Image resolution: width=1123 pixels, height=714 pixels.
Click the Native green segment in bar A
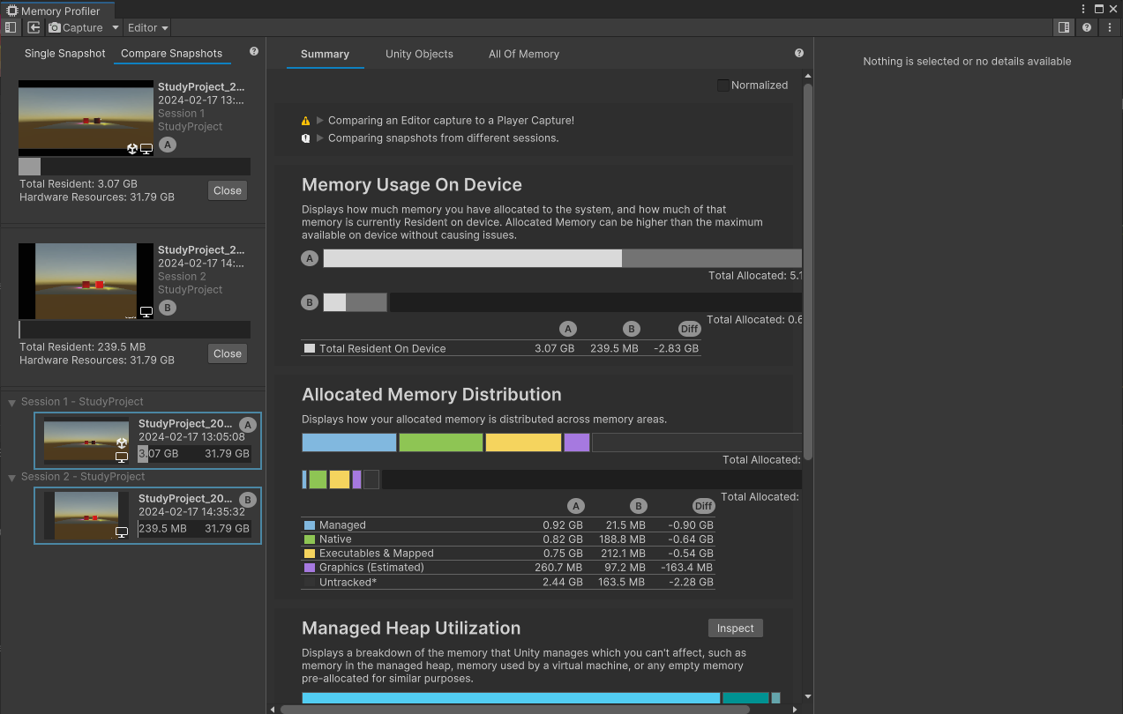[441, 443]
